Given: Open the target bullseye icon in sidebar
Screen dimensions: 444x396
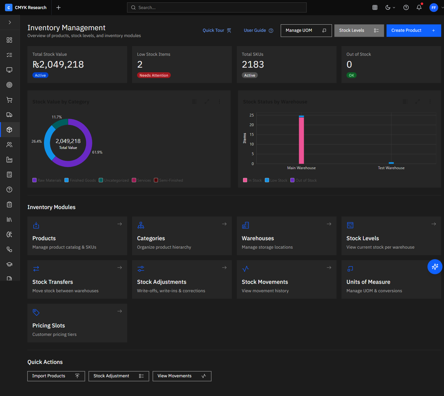Looking at the screenshot, I should [9, 85].
